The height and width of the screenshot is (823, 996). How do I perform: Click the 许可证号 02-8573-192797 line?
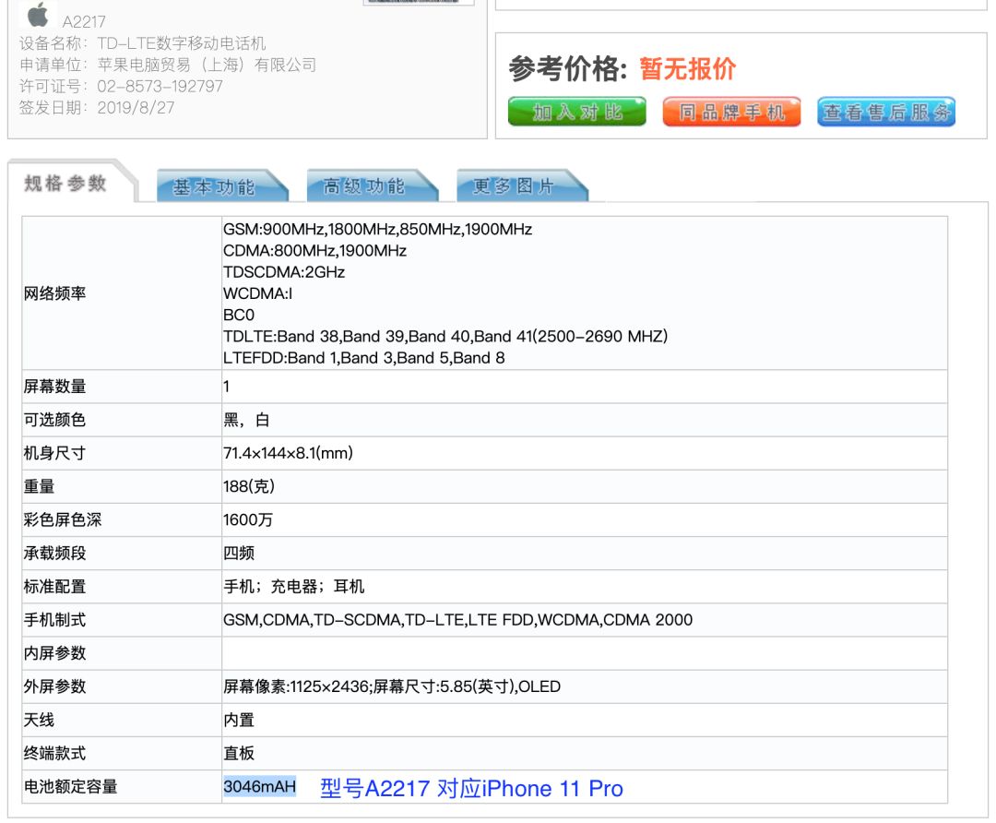[x=121, y=86]
